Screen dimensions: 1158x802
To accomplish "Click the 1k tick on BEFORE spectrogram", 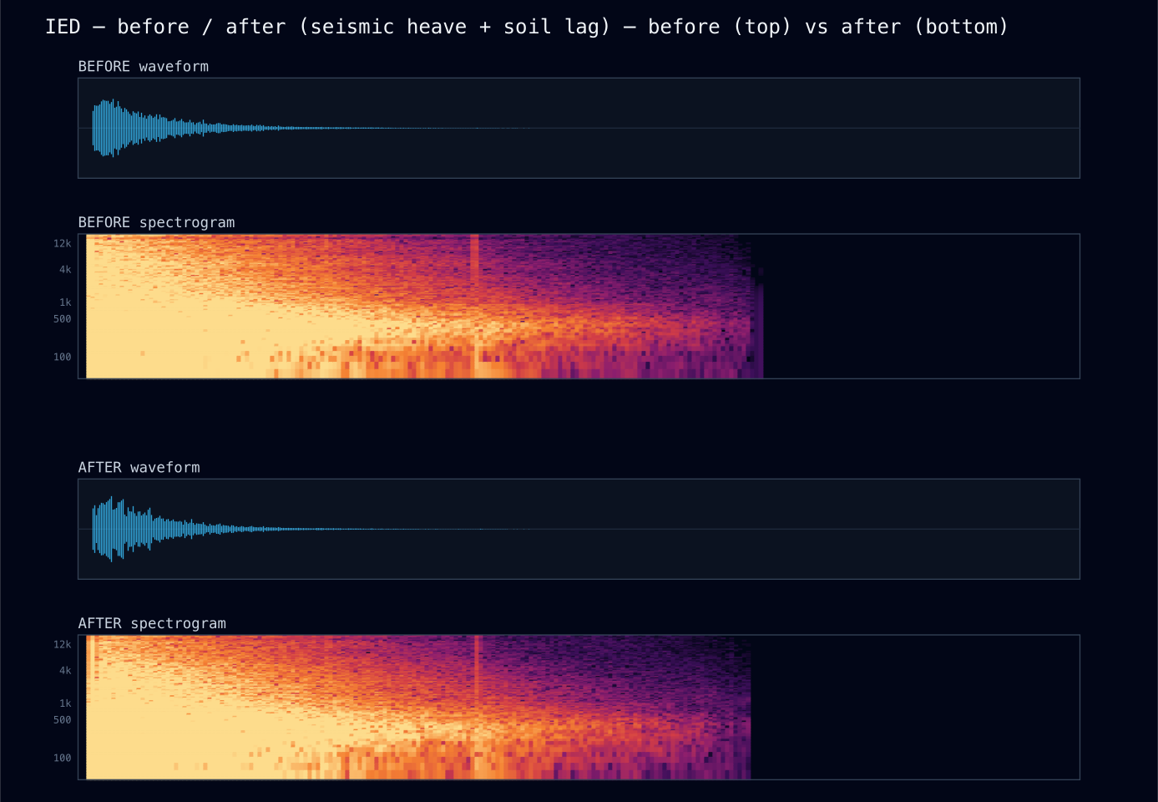I will coord(65,302).
